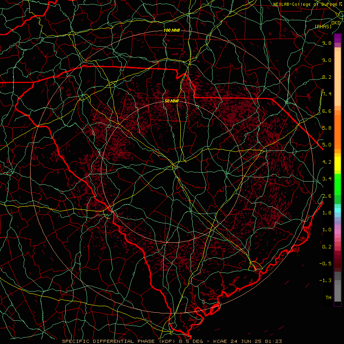Image resolution: width=344 pixels, height=344 pixels.
Task: Click the TH threshold label on the scale
Action: (x=328, y=297)
